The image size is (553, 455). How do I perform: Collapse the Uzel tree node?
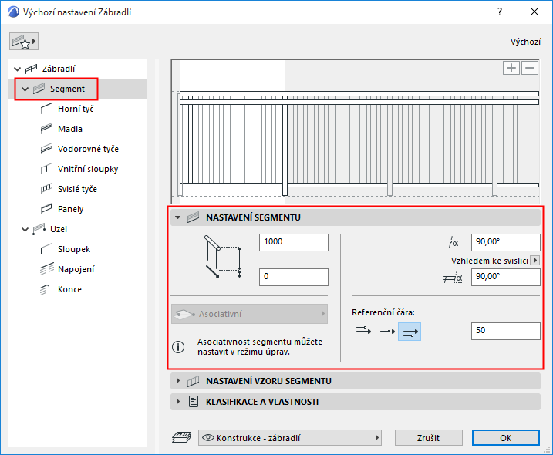[25, 230]
